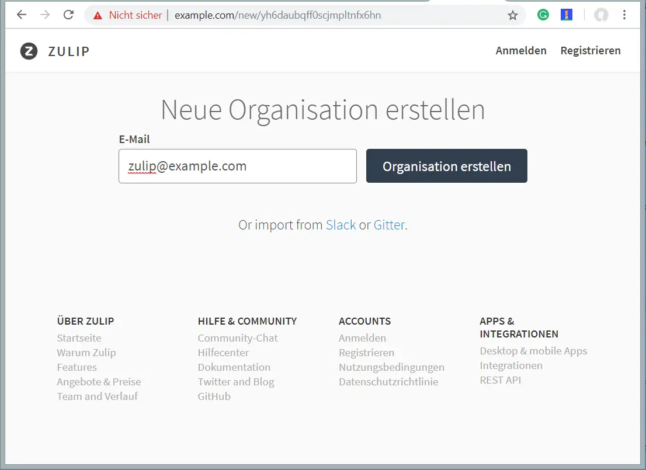The height and width of the screenshot is (470, 646).
Task: Open Anmelden in the top navigation
Action: click(x=521, y=51)
